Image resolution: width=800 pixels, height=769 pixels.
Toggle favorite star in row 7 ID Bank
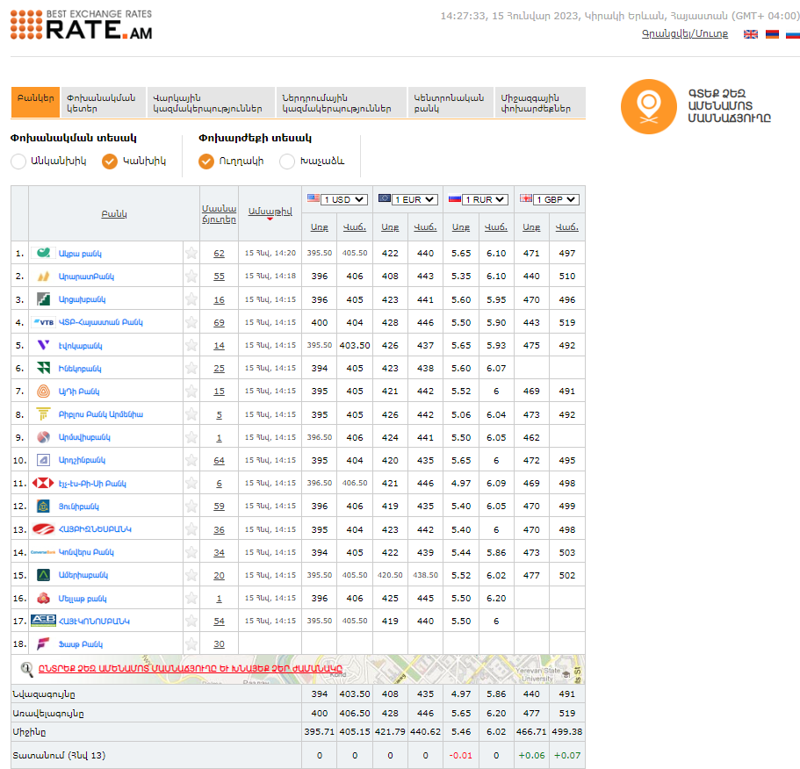click(191, 392)
